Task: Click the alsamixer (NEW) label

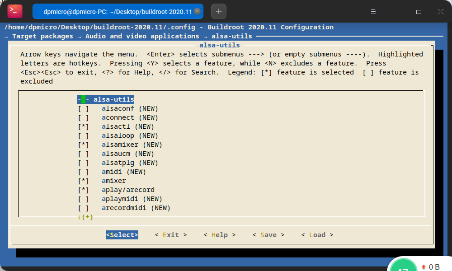Action: [132, 145]
